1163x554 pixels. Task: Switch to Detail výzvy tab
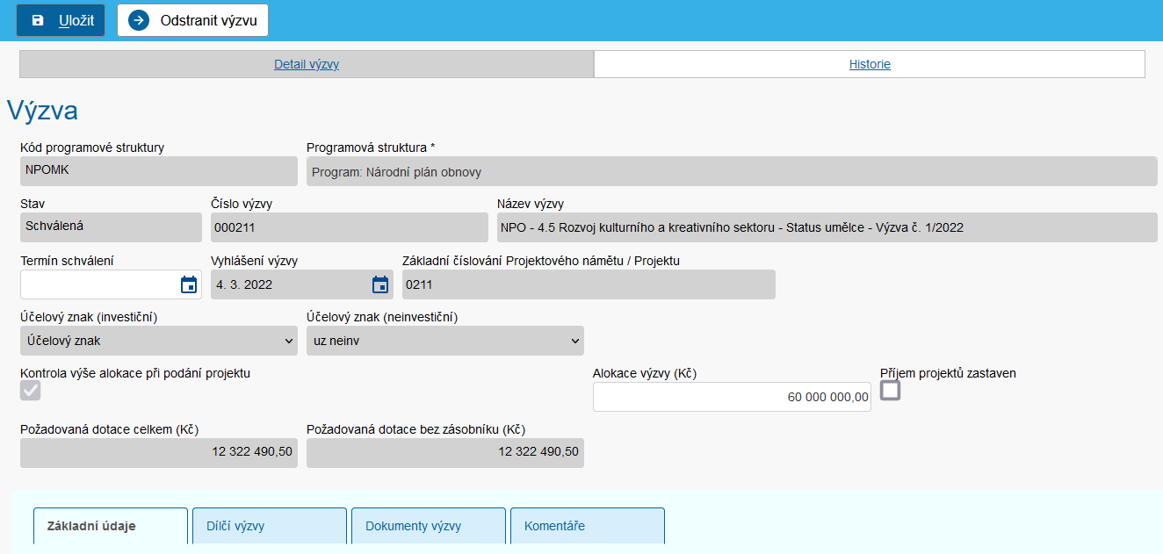pyautogui.click(x=307, y=64)
